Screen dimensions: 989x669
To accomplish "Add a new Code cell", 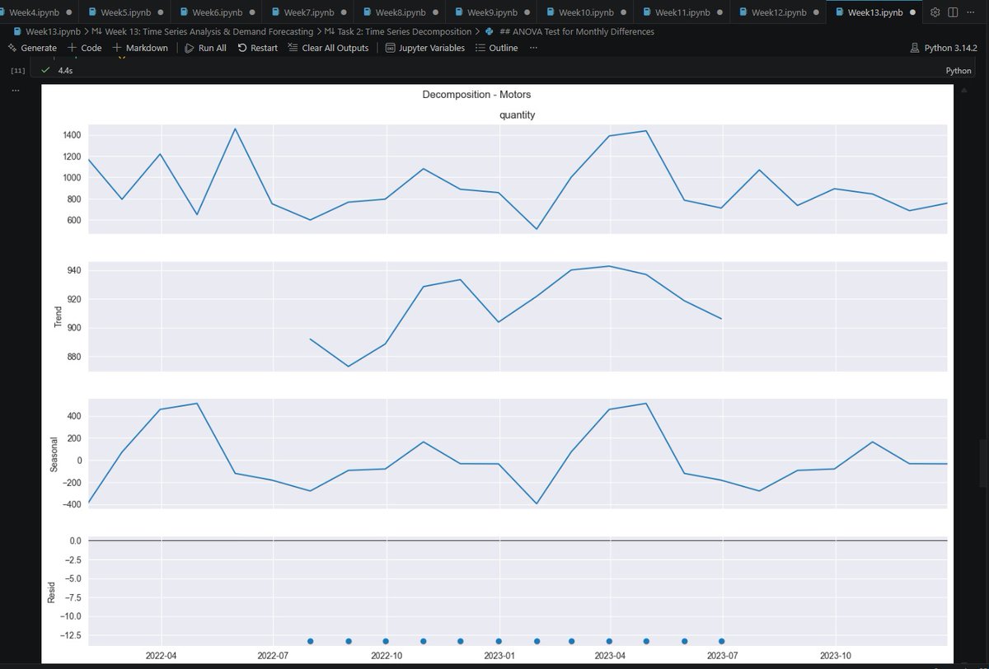I will pyautogui.click(x=84, y=48).
